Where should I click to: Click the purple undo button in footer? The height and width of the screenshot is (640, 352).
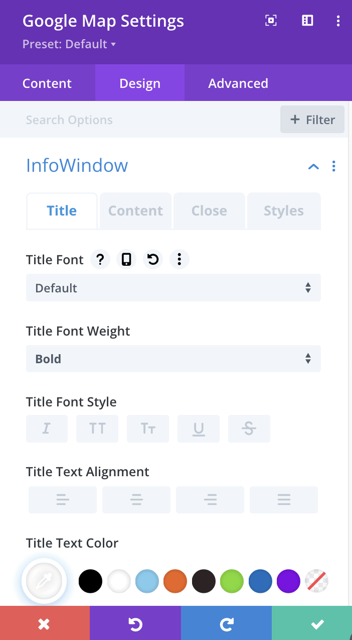(x=135, y=623)
